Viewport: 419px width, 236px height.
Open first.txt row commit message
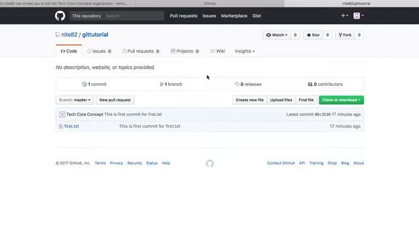pos(150,127)
